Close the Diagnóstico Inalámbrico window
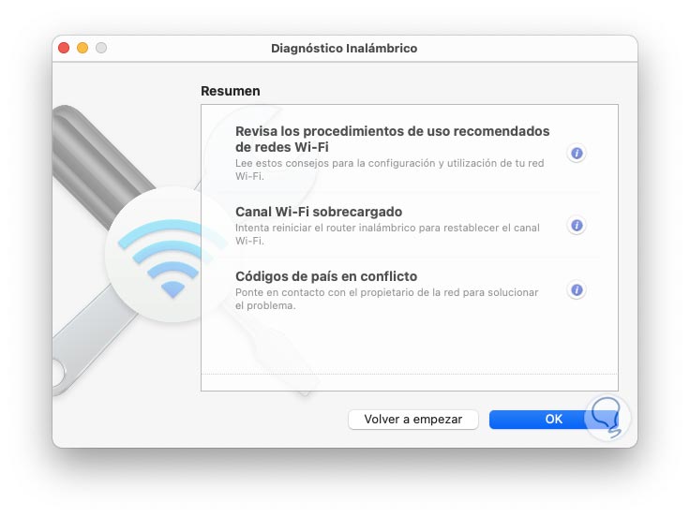Image resolution: width=690 pixels, height=517 pixels. tap(65, 48)
